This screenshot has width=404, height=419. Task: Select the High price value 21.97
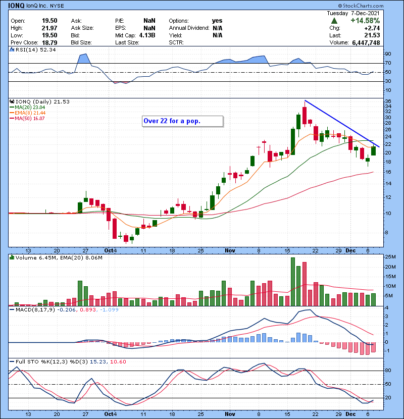pos(49,28)
